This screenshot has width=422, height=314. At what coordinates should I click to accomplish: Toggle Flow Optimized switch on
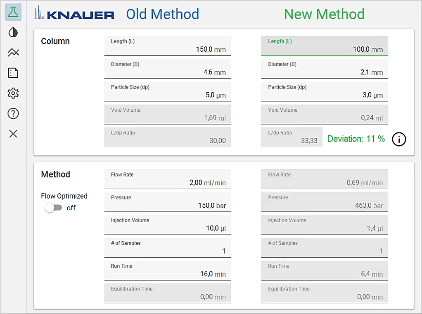[x=54, y=208]
